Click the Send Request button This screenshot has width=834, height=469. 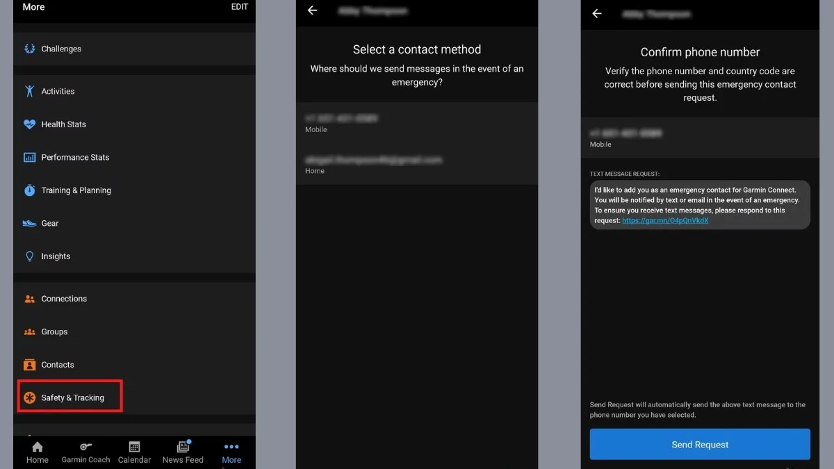pyautogui.click(x=700, y=445)
